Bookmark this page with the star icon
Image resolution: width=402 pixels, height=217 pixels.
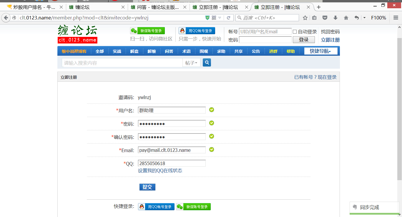(x=305, y=18)
